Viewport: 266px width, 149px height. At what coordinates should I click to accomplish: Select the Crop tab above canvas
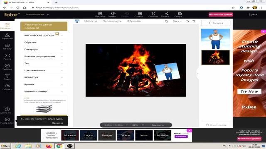click(x=134, y=21)
